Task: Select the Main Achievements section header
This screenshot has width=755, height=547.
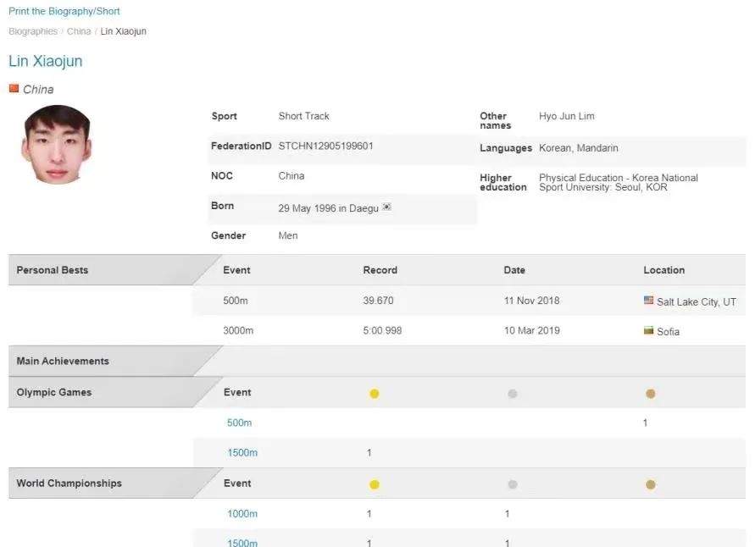Action: pyautogui.click(x=114, y=361)
